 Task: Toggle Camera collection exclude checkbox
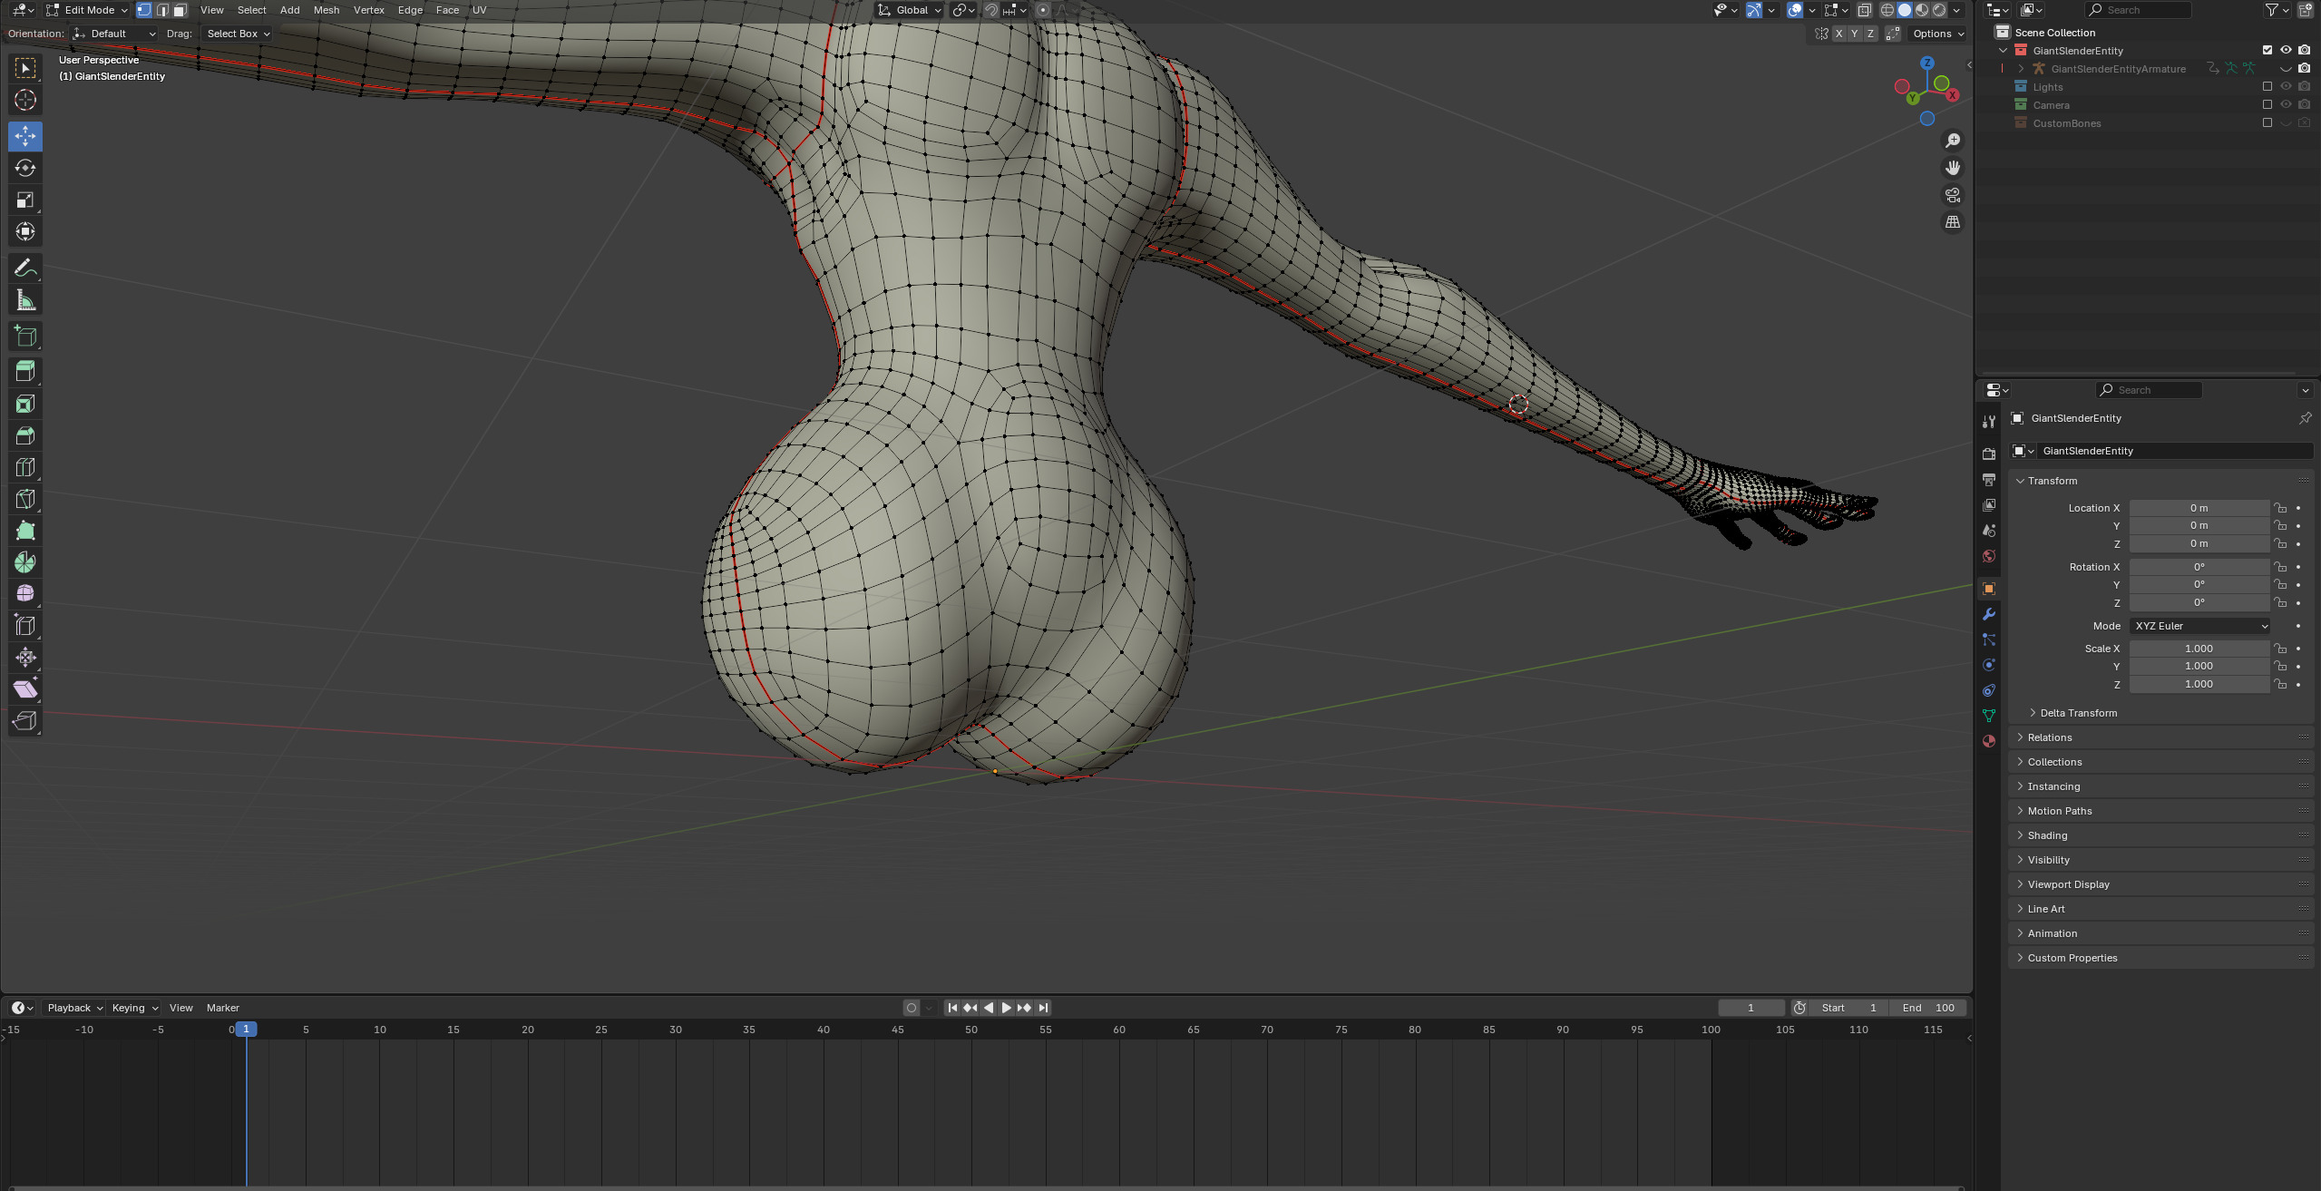coord(2267,105)
